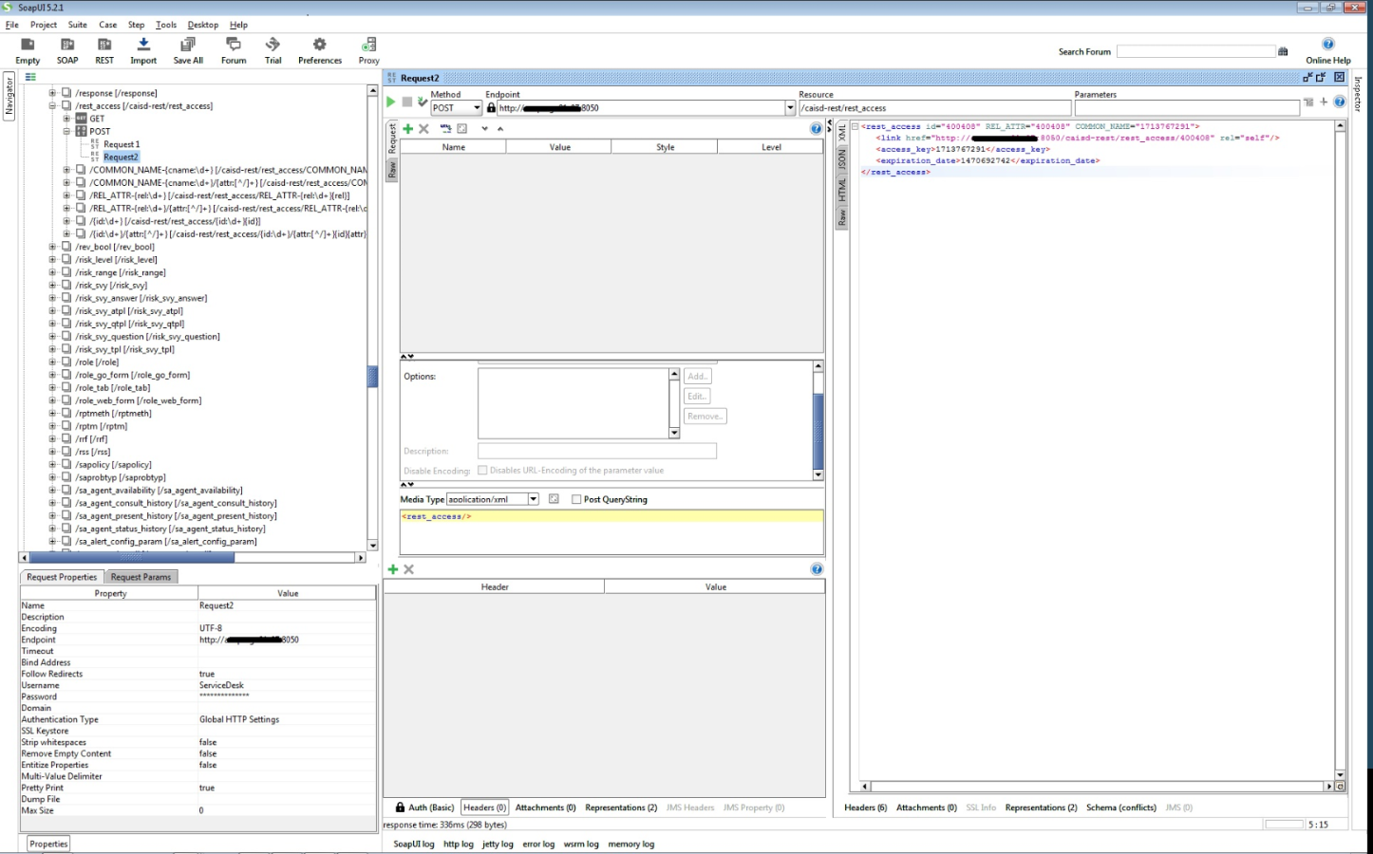
Task: Switch to Request Params tab
Action: [x=141, y=577]
